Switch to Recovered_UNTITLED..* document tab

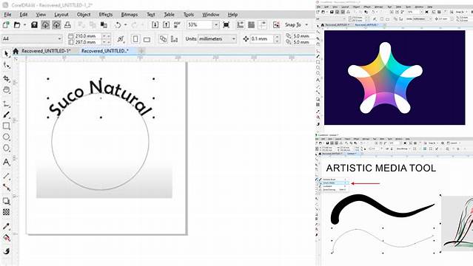click(104, 51)
